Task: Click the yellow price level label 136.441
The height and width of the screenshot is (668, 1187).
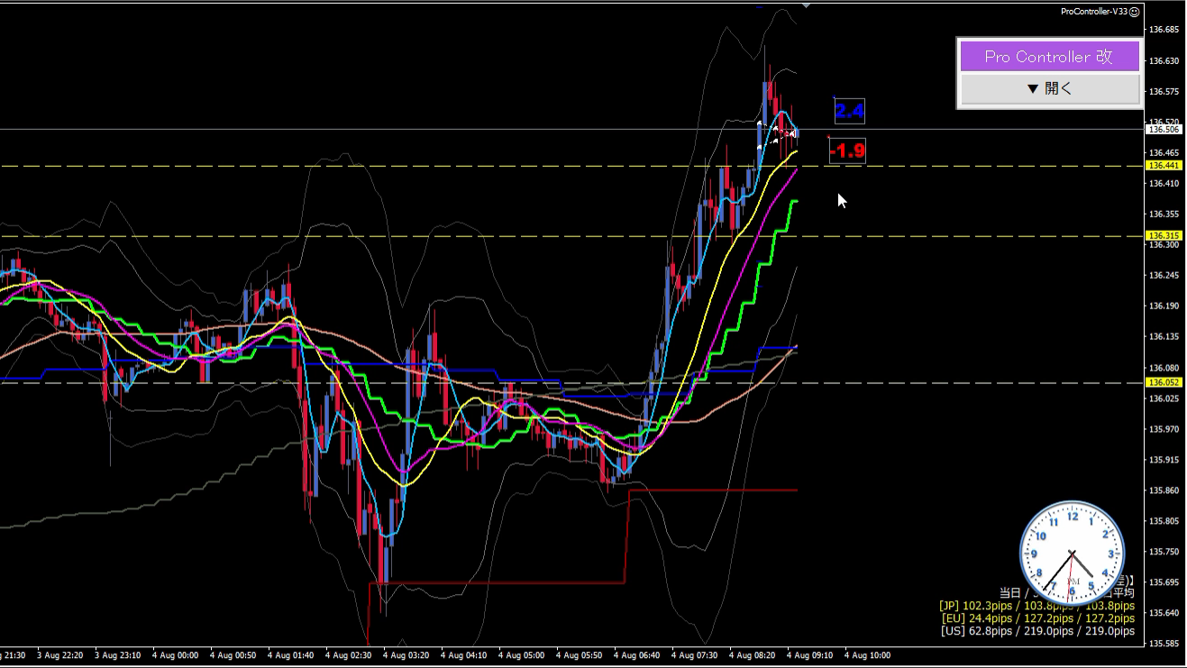Action: click(x=1163, y=166)
